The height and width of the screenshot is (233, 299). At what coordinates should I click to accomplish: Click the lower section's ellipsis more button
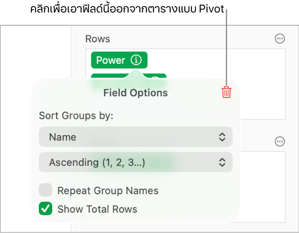[280, 141]
